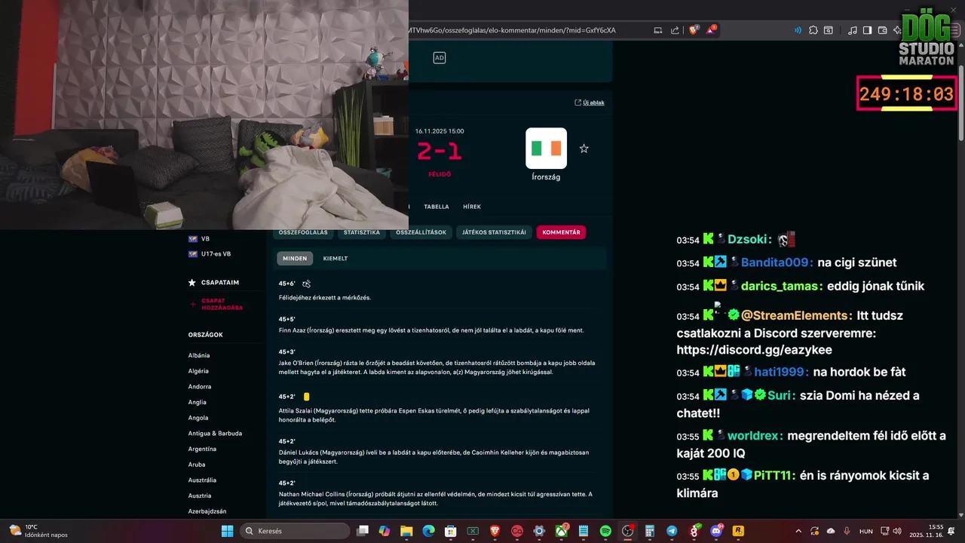Image resolution: width=965 pixels, height=543 pixels.
Task: Click the HUN keyboard language indicator
Action: coord(866,531)
